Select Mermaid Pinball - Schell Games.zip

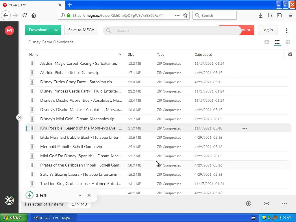[158, 147]
